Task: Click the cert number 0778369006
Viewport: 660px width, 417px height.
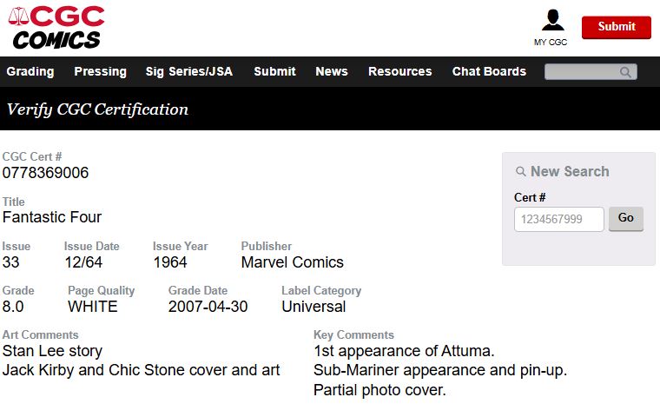Action: point(45,173)
